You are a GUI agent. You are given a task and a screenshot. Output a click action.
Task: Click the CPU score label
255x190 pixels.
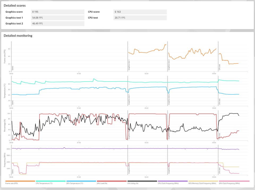(x=94, y=12)
